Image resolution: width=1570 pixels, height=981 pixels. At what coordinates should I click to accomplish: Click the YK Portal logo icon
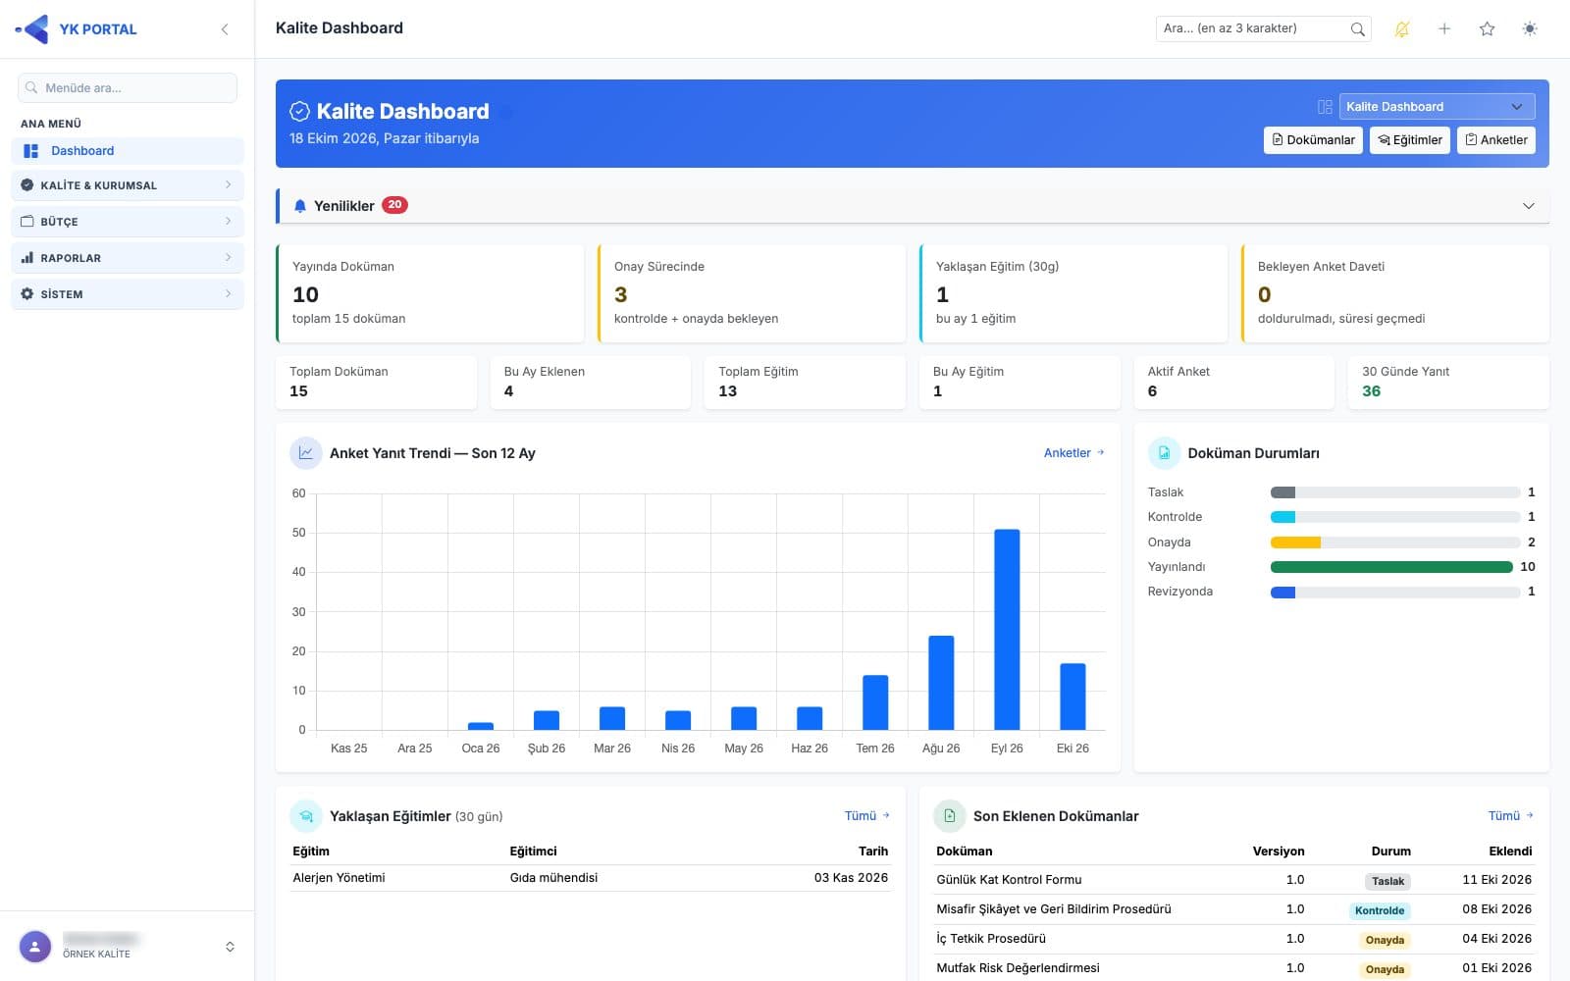[32, 29]
